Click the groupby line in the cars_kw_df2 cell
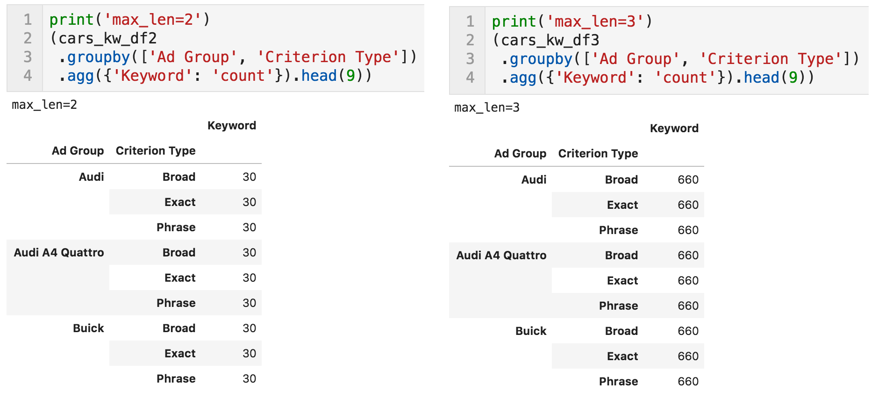This screenshot has height=398, width=871. click(x=237, y=57)
